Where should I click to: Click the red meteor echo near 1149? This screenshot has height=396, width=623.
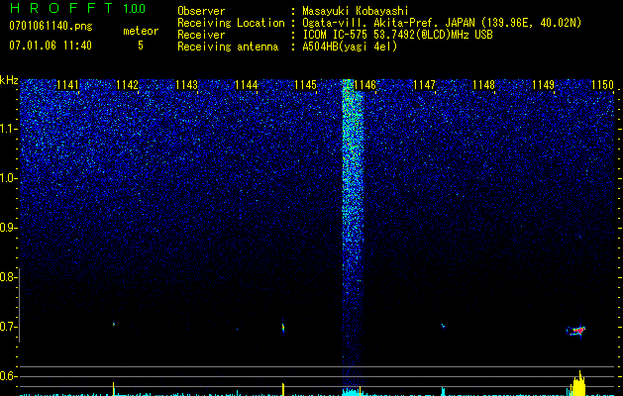pos(576,330)
